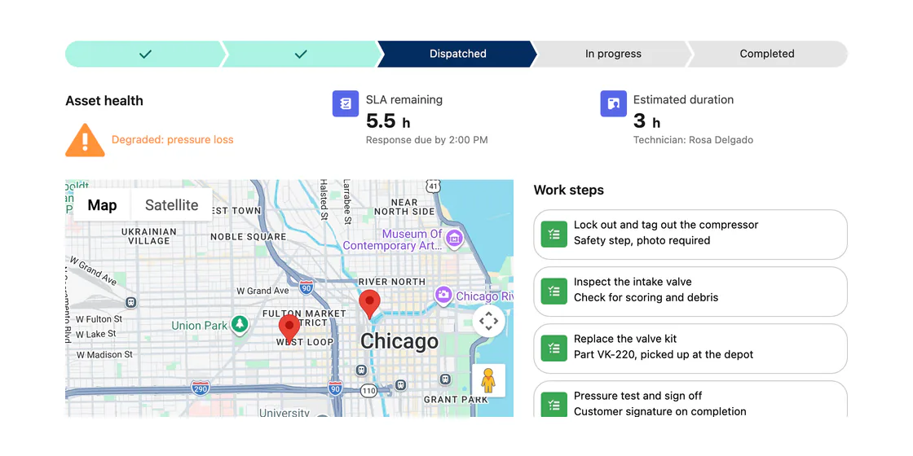Click 'Response due by 2:00 PM' text

(427, 140)
